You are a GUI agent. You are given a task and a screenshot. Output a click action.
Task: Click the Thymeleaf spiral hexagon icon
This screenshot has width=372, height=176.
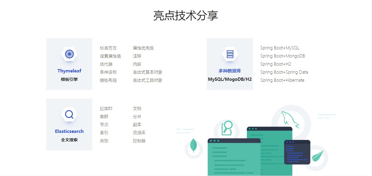69,54
